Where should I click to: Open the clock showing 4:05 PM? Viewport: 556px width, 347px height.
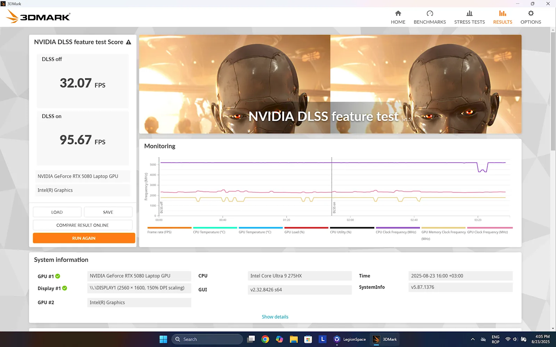coord(541,339)
